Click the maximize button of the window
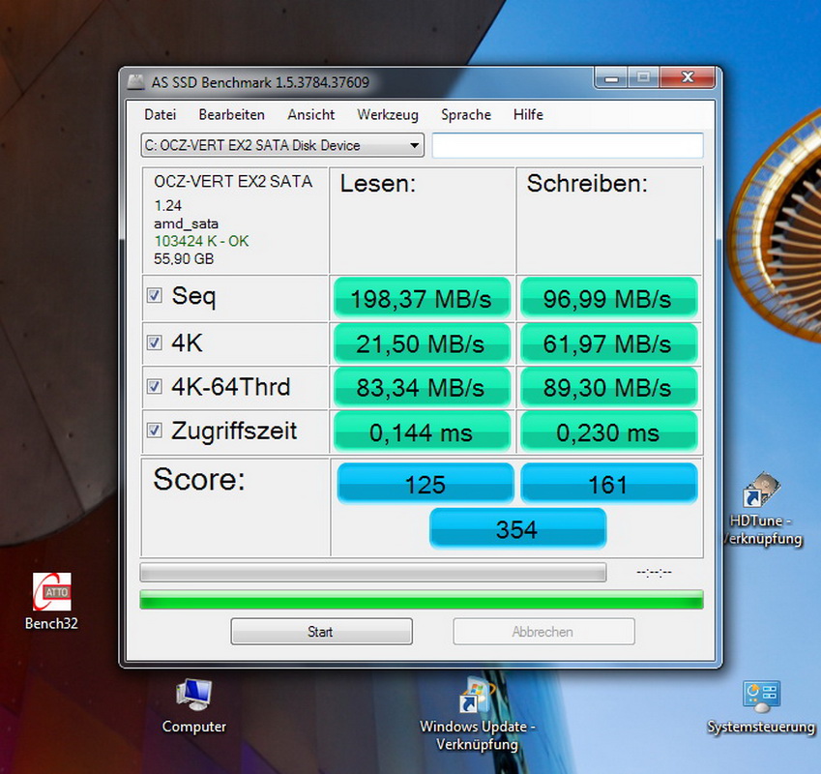 coord(643,77)
